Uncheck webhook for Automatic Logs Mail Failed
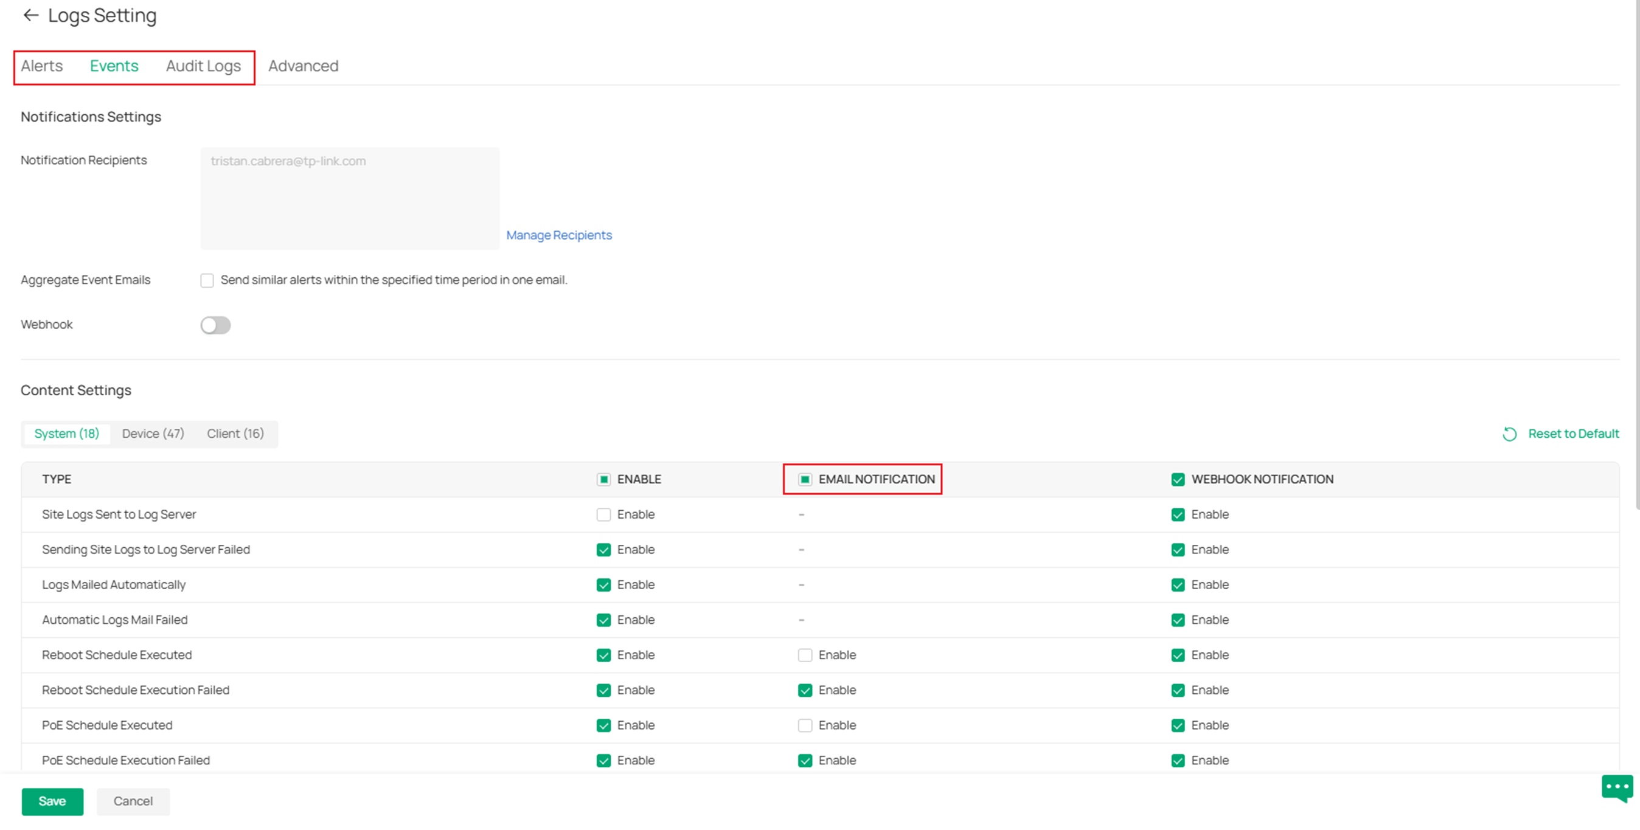 [1178, 620]
